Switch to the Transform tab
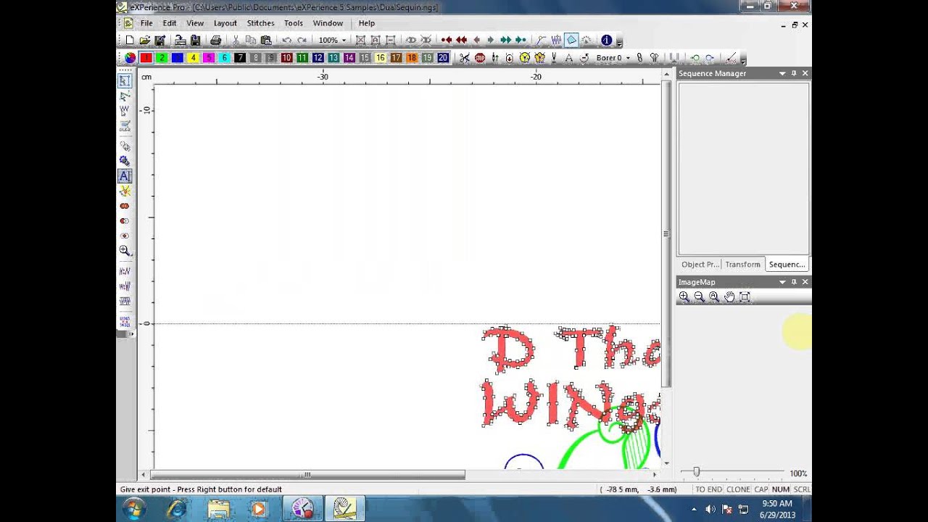Image resolution: width=928 pixels, height=522 pixels. [x=743, y=265]
